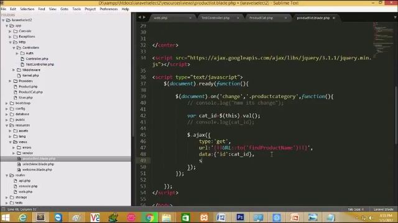Collapse the resources folder
This screenshot has width=398, height=223.
7,125
